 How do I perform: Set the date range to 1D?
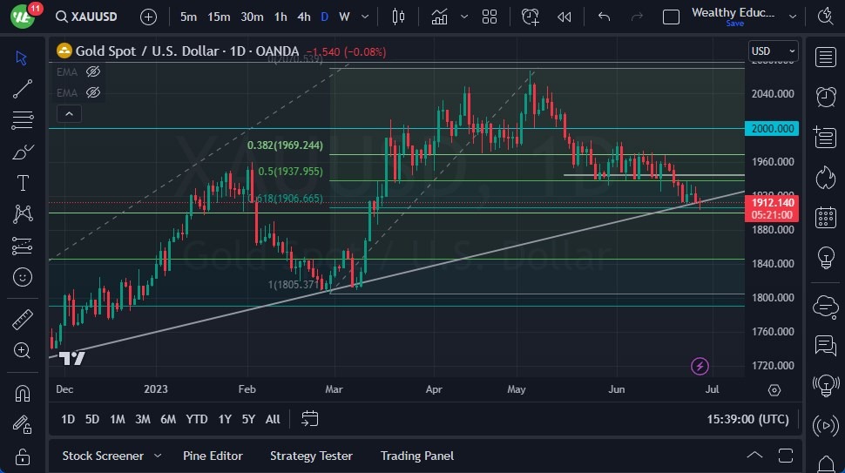click(68, 419)
